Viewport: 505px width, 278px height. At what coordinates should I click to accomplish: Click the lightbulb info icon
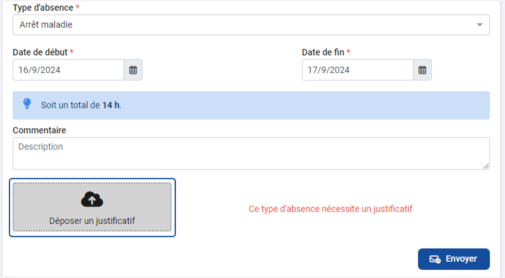click(27, 104)
